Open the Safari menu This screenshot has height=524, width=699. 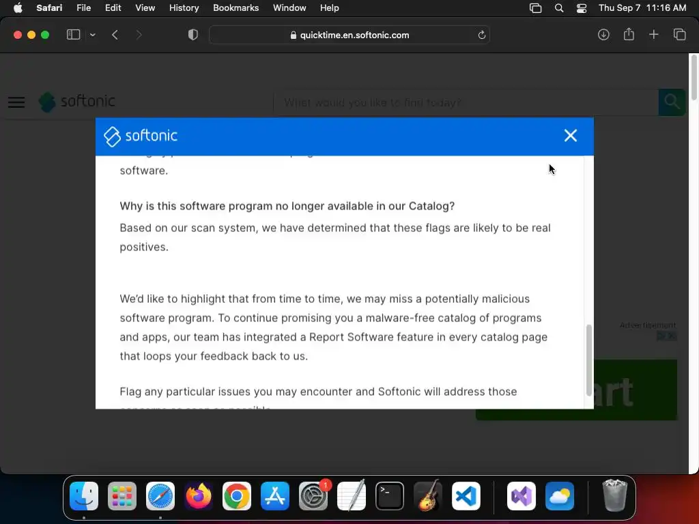tap(49, 8)
